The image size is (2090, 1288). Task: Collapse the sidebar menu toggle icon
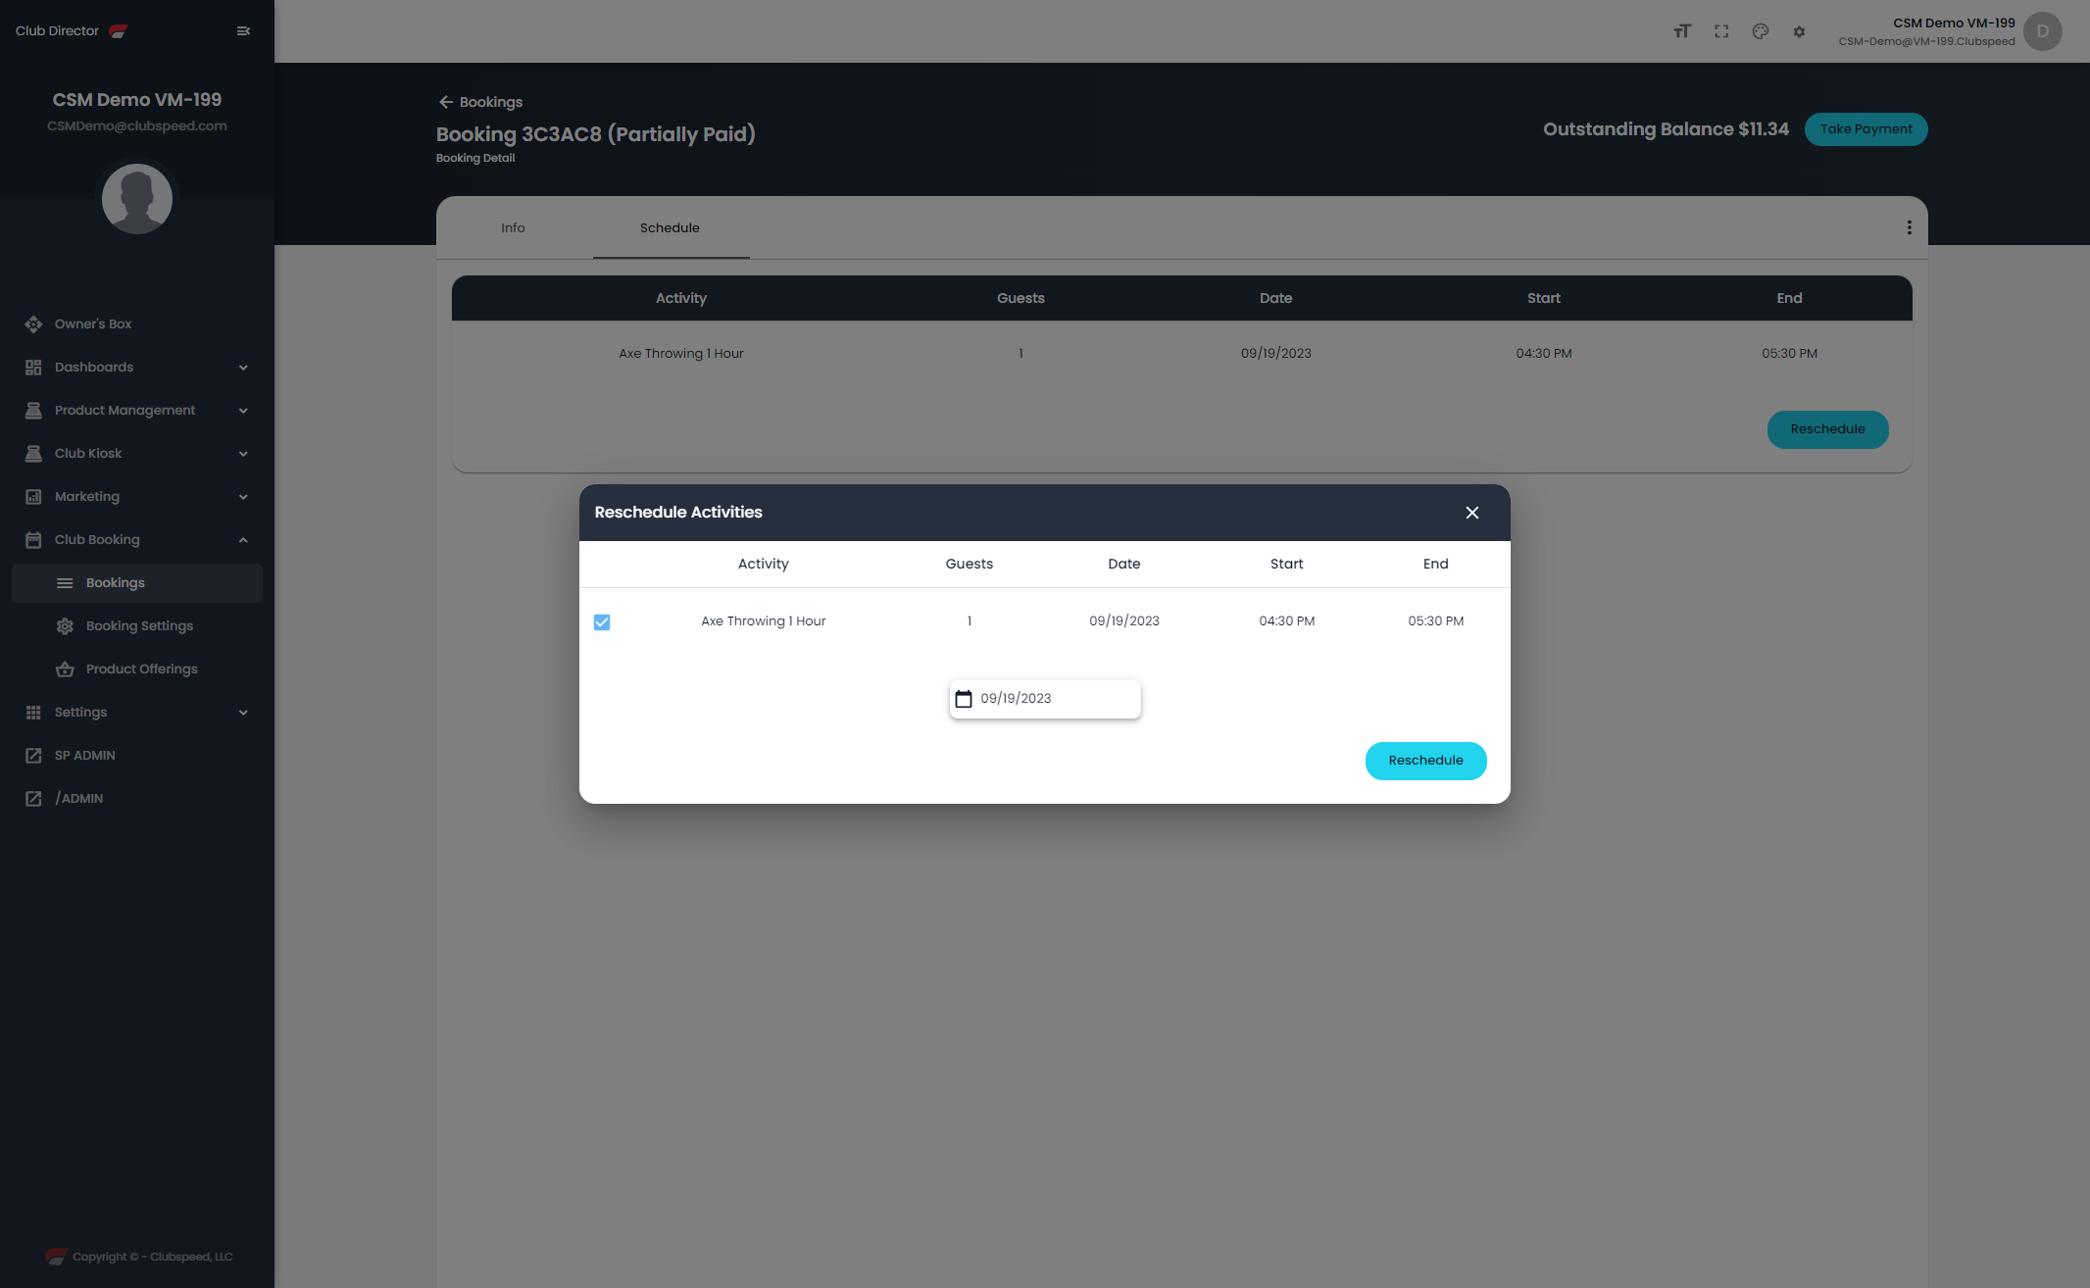[x=243, y=31]
